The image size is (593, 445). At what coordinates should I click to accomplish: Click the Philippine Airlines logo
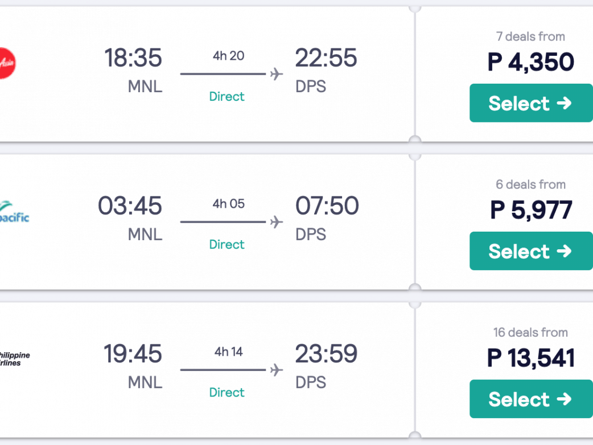(x=15, y=359)
